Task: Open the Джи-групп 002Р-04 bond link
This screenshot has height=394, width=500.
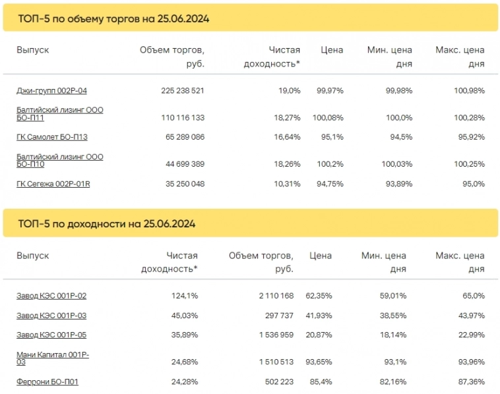Action: coord(51,91)
